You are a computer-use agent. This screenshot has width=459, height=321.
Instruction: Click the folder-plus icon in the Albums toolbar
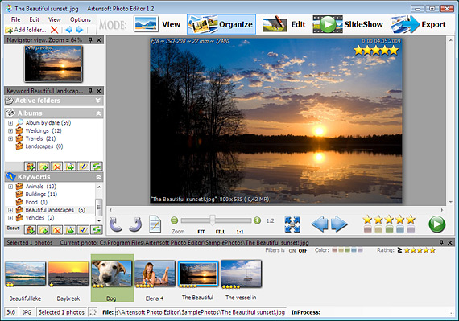click(x=43, y=167)
